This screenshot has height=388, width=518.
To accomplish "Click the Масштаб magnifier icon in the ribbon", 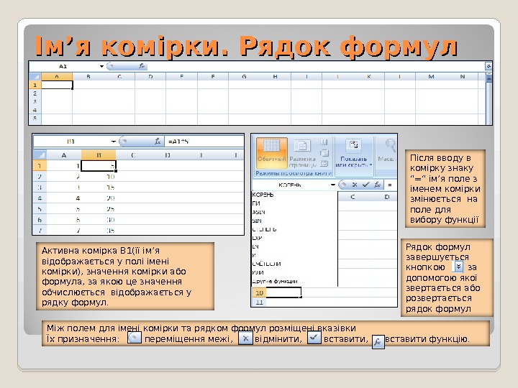I will pyautogui.click(x=390, y=145).
